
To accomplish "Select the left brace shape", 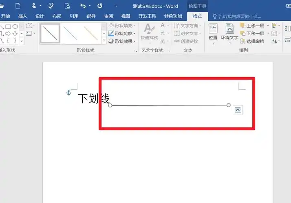I will pyautogui.click(x=8, y=40).
